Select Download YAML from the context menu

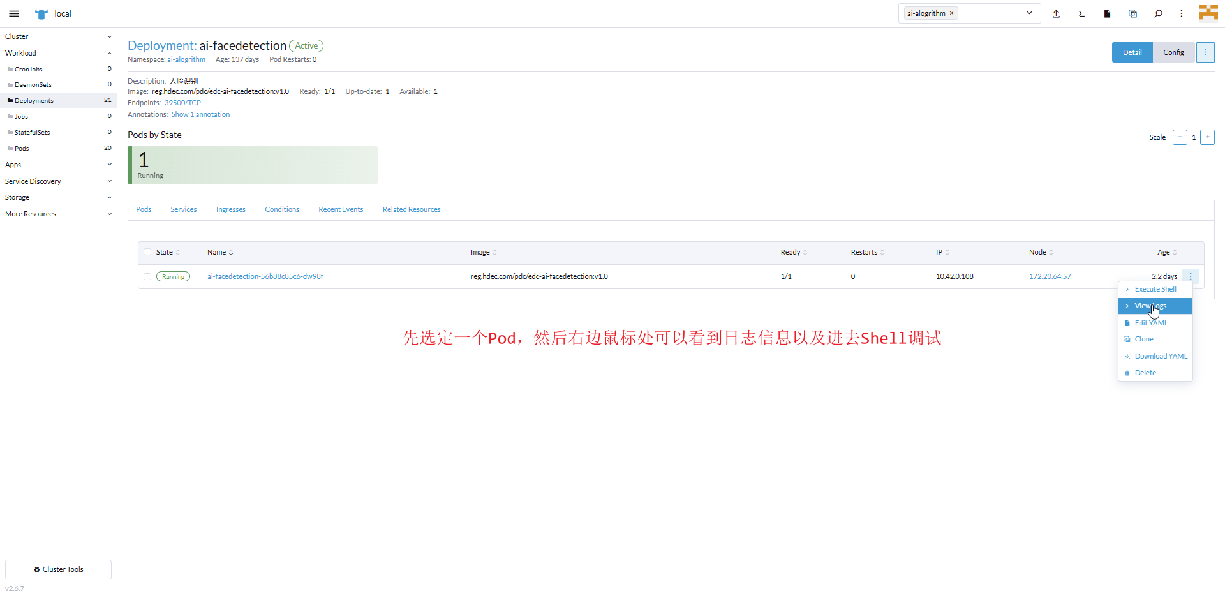click(1155, 356)
